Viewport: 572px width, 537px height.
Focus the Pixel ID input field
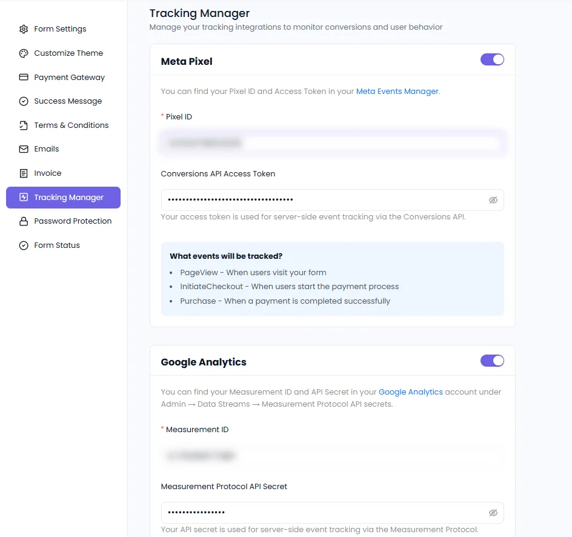(x=332, y=142)
